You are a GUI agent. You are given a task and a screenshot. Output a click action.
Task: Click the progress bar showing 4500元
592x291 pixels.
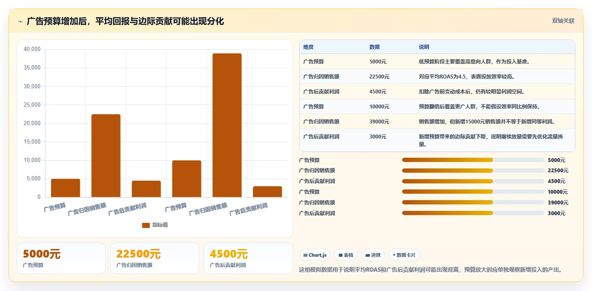[473, 181]
